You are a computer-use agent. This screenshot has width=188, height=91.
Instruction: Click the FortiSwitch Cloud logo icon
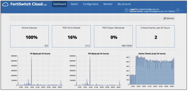coord(5,4)
